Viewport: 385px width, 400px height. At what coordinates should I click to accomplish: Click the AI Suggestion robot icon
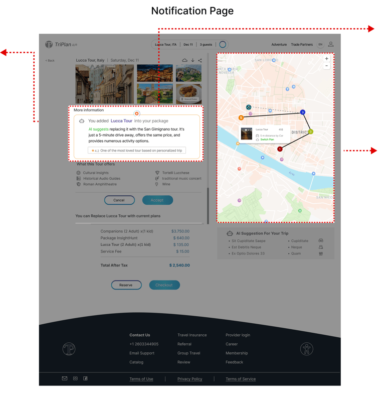[x=230, y=233]
